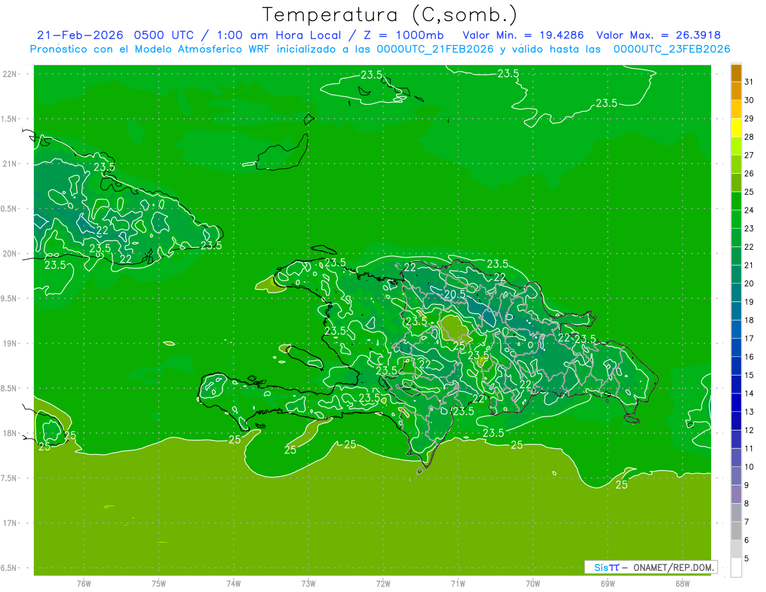
Task: Click the "73W" longitude axis label
Action: (308, 583)
